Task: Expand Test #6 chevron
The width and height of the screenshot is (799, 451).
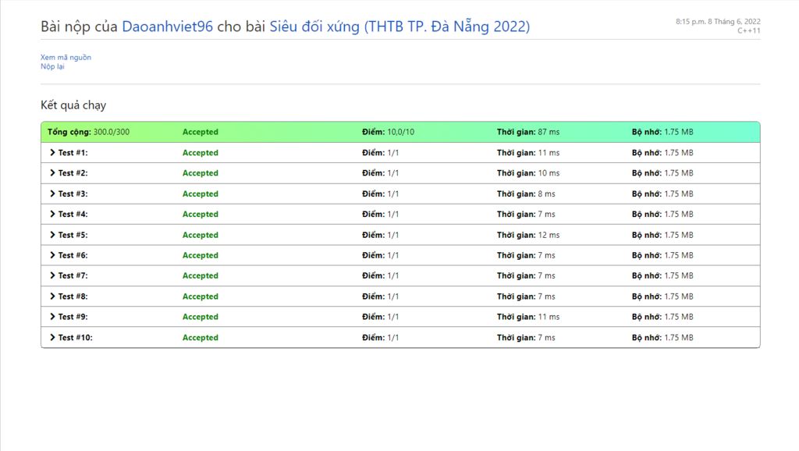Action: (52, 255)
